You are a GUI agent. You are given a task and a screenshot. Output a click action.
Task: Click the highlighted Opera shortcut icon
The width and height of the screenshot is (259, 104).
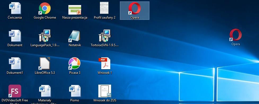(134, 8)
